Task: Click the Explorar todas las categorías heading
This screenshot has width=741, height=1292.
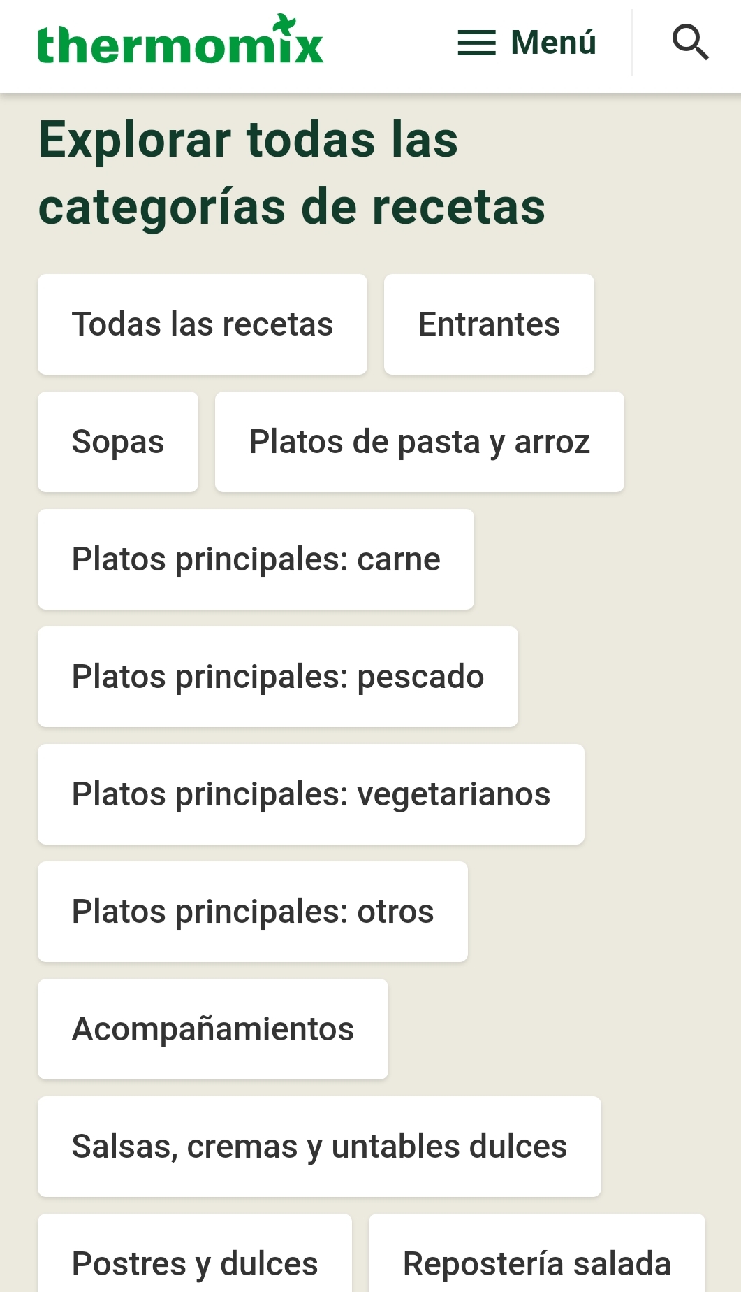Action: point(291,173)
